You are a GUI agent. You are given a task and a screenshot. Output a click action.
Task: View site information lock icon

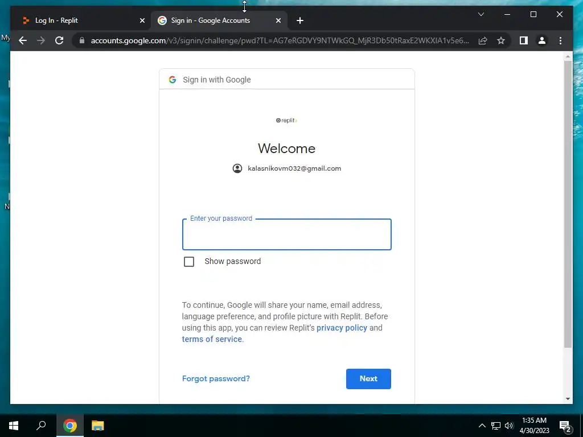82,40
